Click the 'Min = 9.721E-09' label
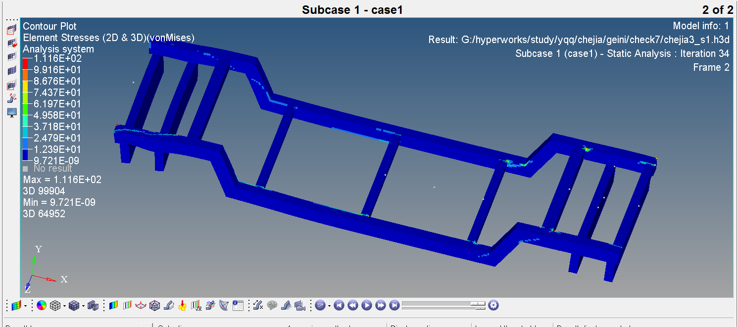Screen dimensions: 738x327 click(59, 202)
